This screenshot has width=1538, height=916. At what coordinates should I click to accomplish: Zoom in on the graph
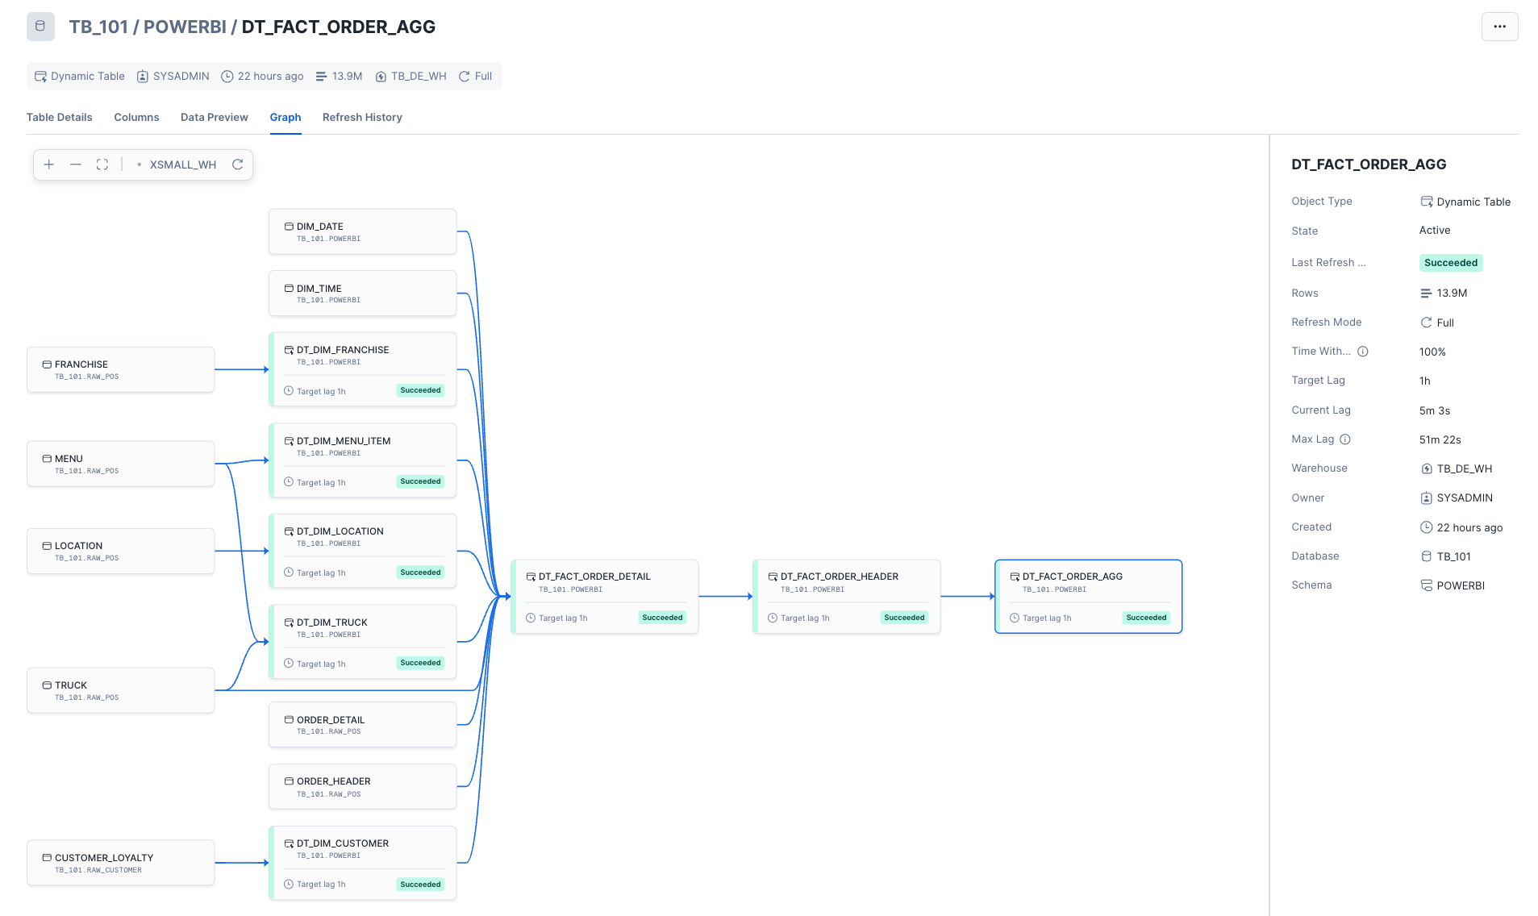point(49,164)
